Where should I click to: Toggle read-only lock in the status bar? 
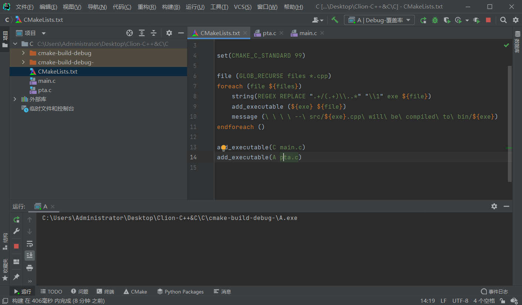point(502,301)
